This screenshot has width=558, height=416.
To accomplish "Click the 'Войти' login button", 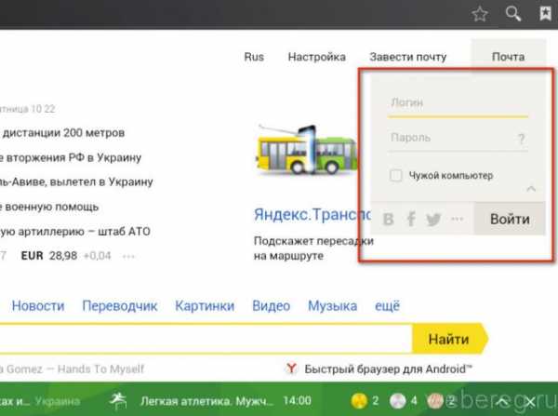I will (x=510, y=219).
